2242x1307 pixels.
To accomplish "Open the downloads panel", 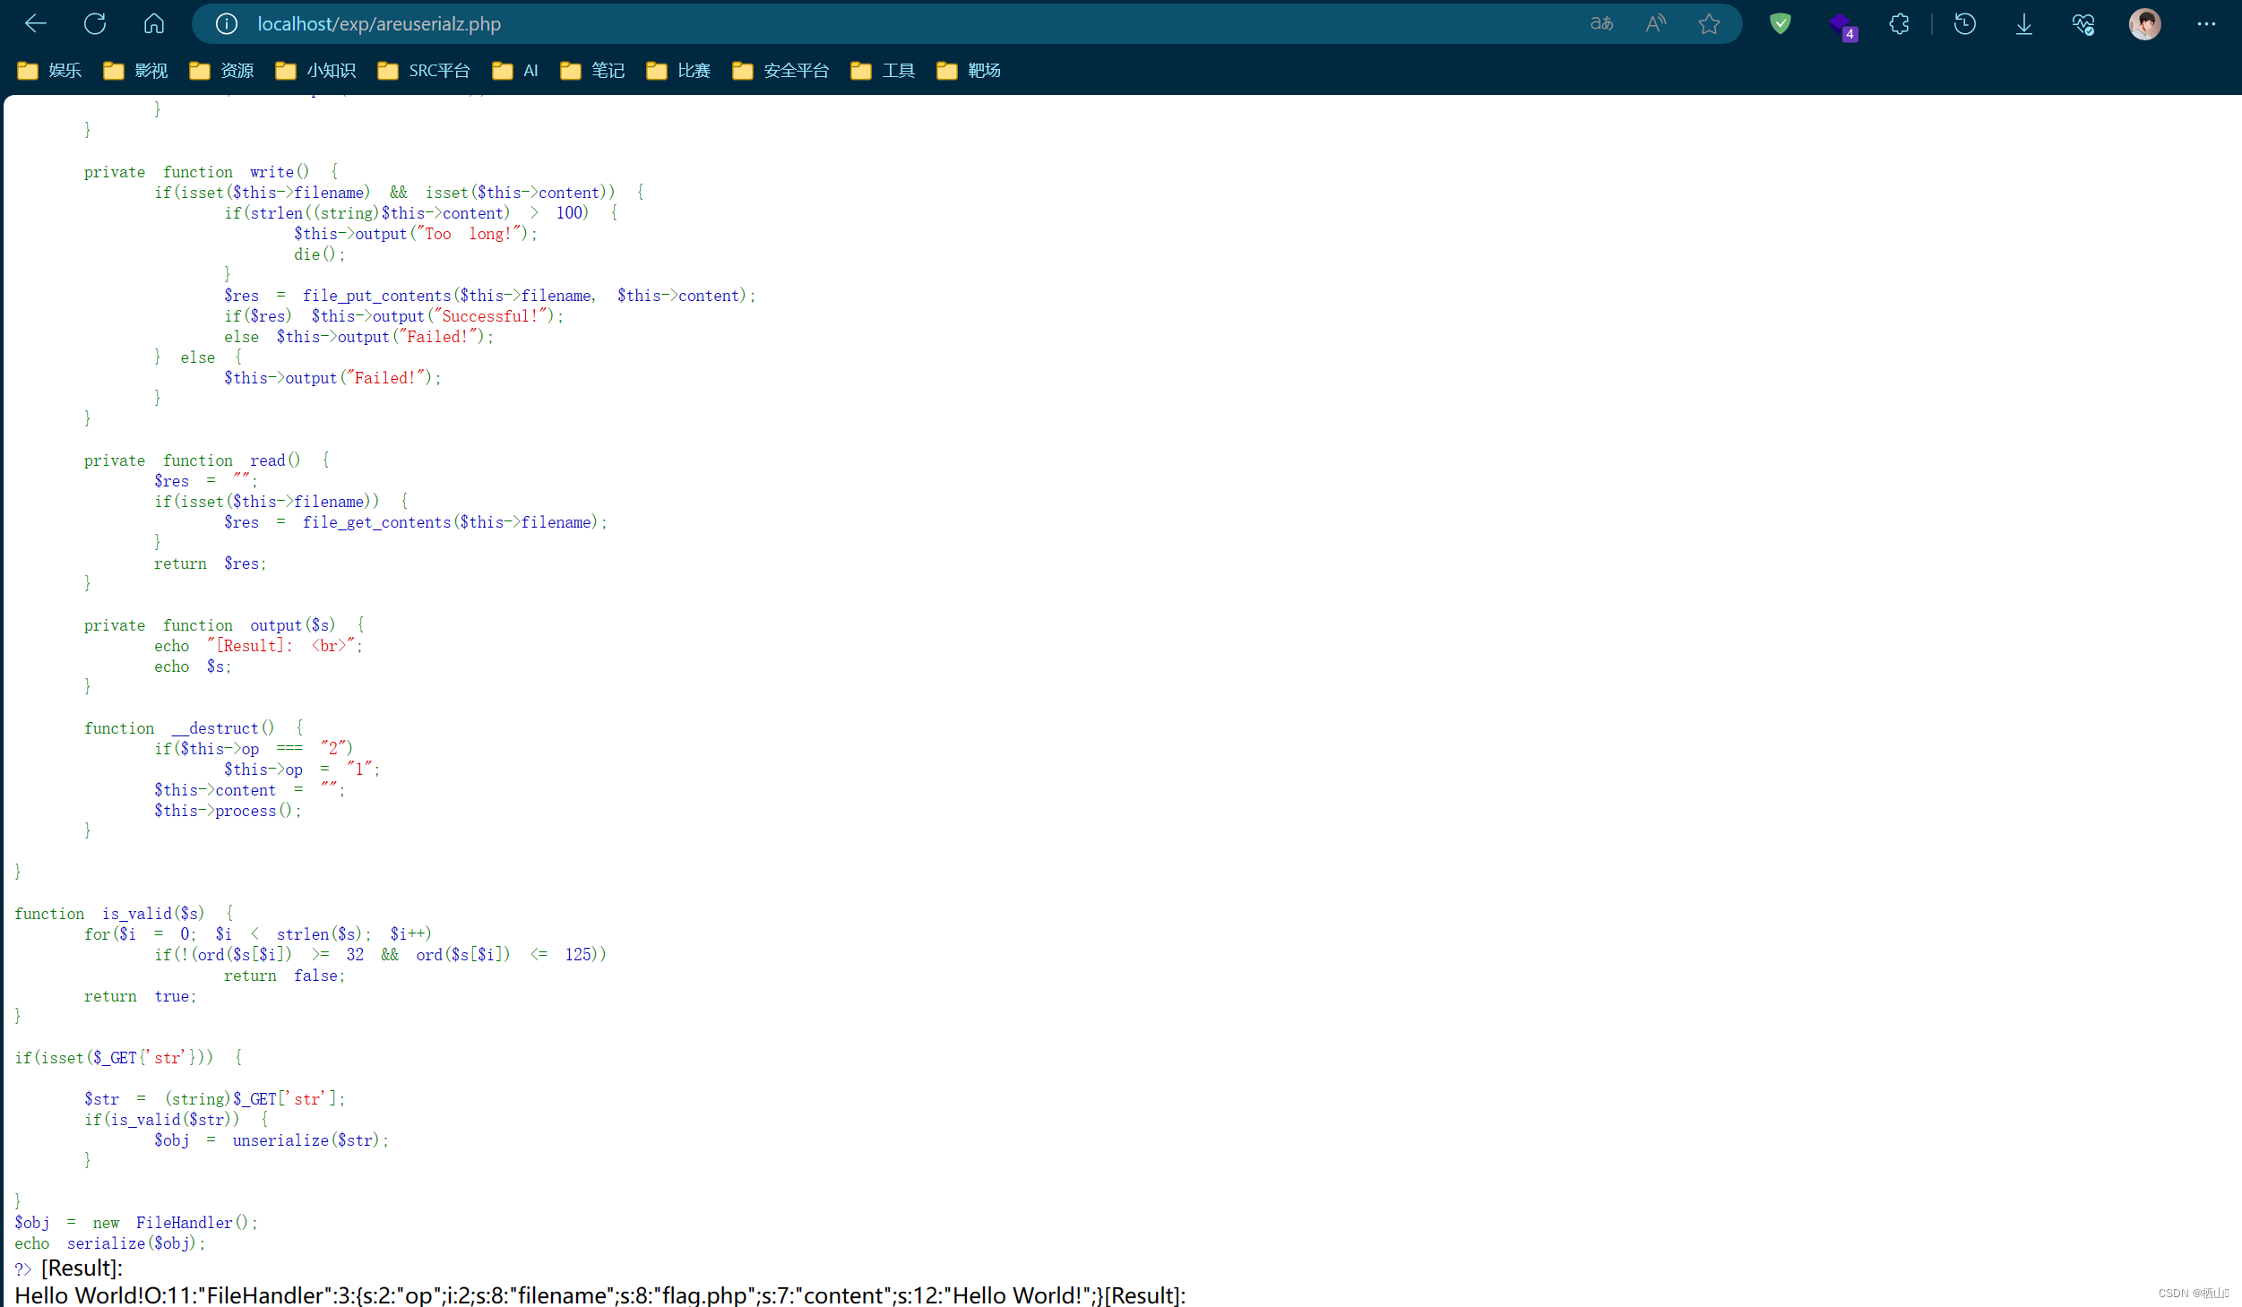I will pos(2023,24).
